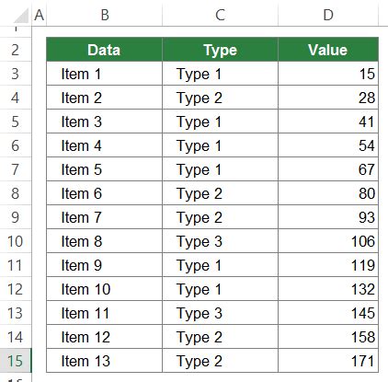Select column D header
This screenshot has height=382, width=388.
coord(328,15)
